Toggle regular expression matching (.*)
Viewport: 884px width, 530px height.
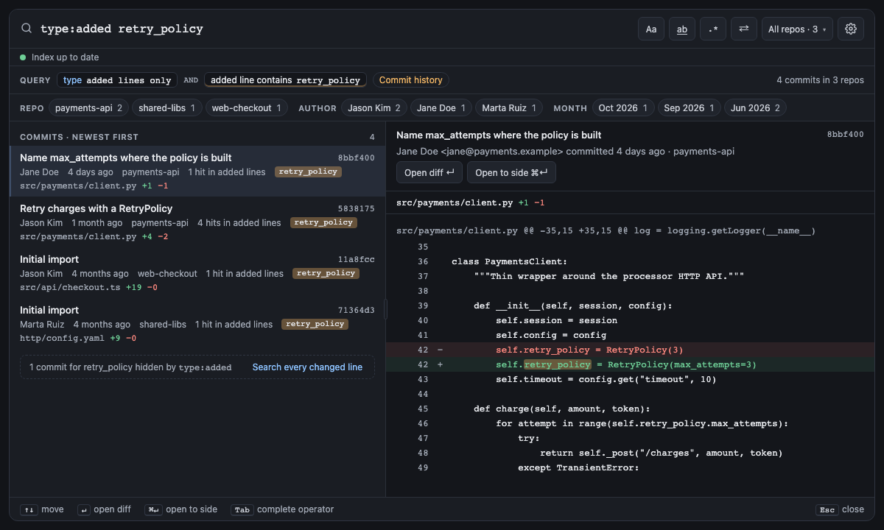point(713,29)
